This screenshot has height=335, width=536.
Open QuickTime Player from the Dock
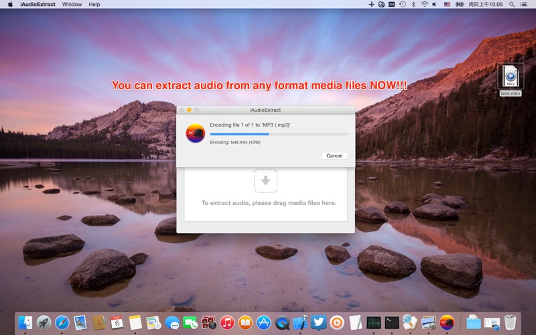tap(282, 322)
